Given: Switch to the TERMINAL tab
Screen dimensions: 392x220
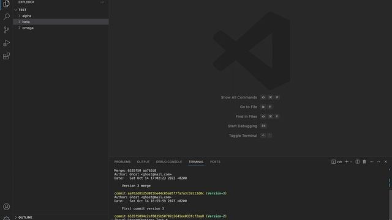Looking at the screenshot, I should click(x=196, y=162).
